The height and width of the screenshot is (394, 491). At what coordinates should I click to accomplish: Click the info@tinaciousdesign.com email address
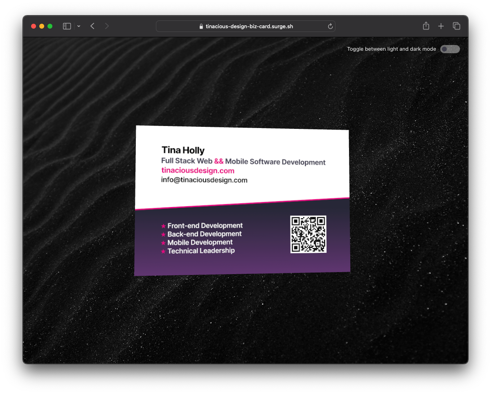[204, 180]
